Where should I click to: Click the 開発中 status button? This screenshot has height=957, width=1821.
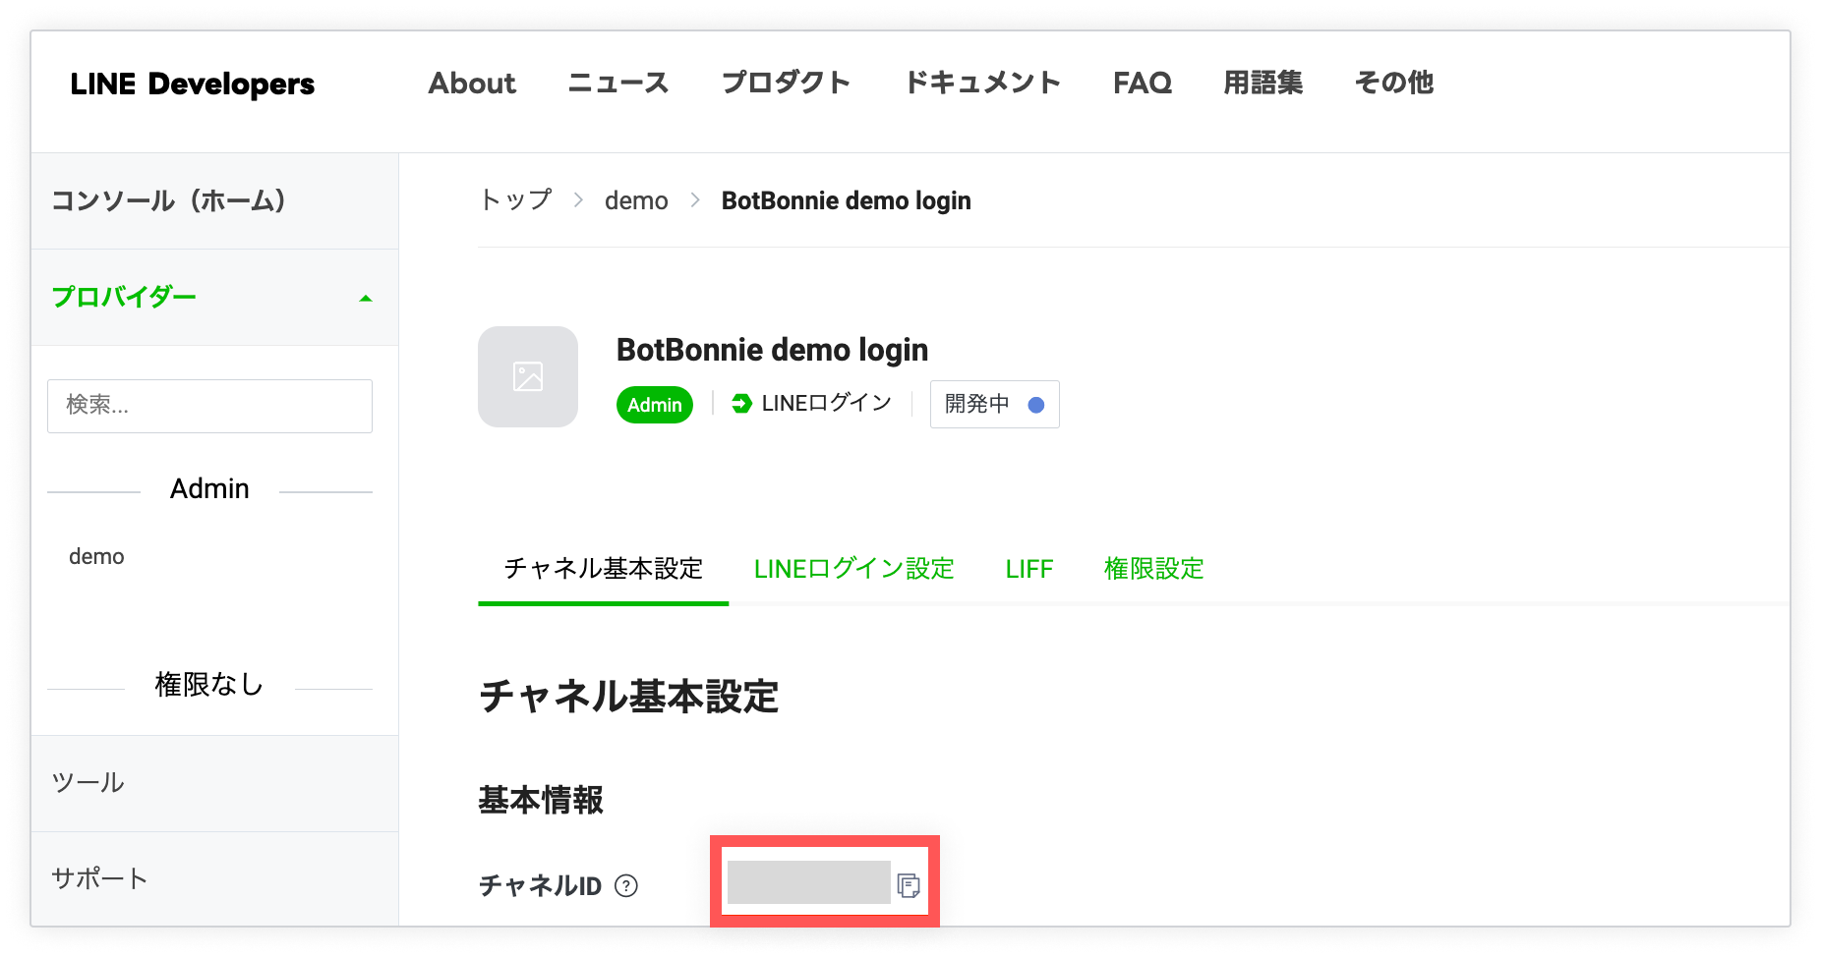994,404
